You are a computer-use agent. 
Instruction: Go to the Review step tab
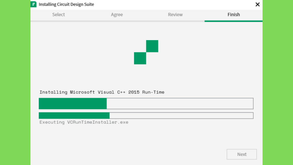[x=175, y=15]
